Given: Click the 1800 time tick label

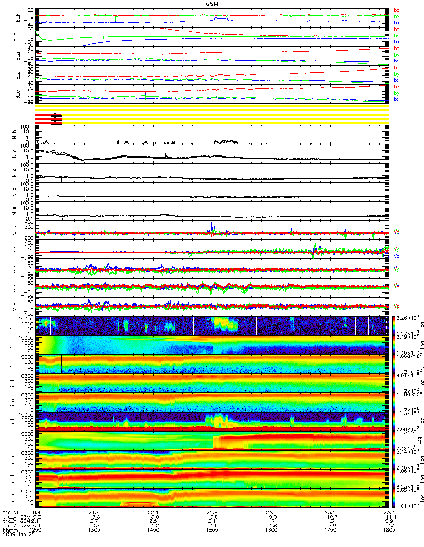Looking at the screenshot, I should coord(388,530).
